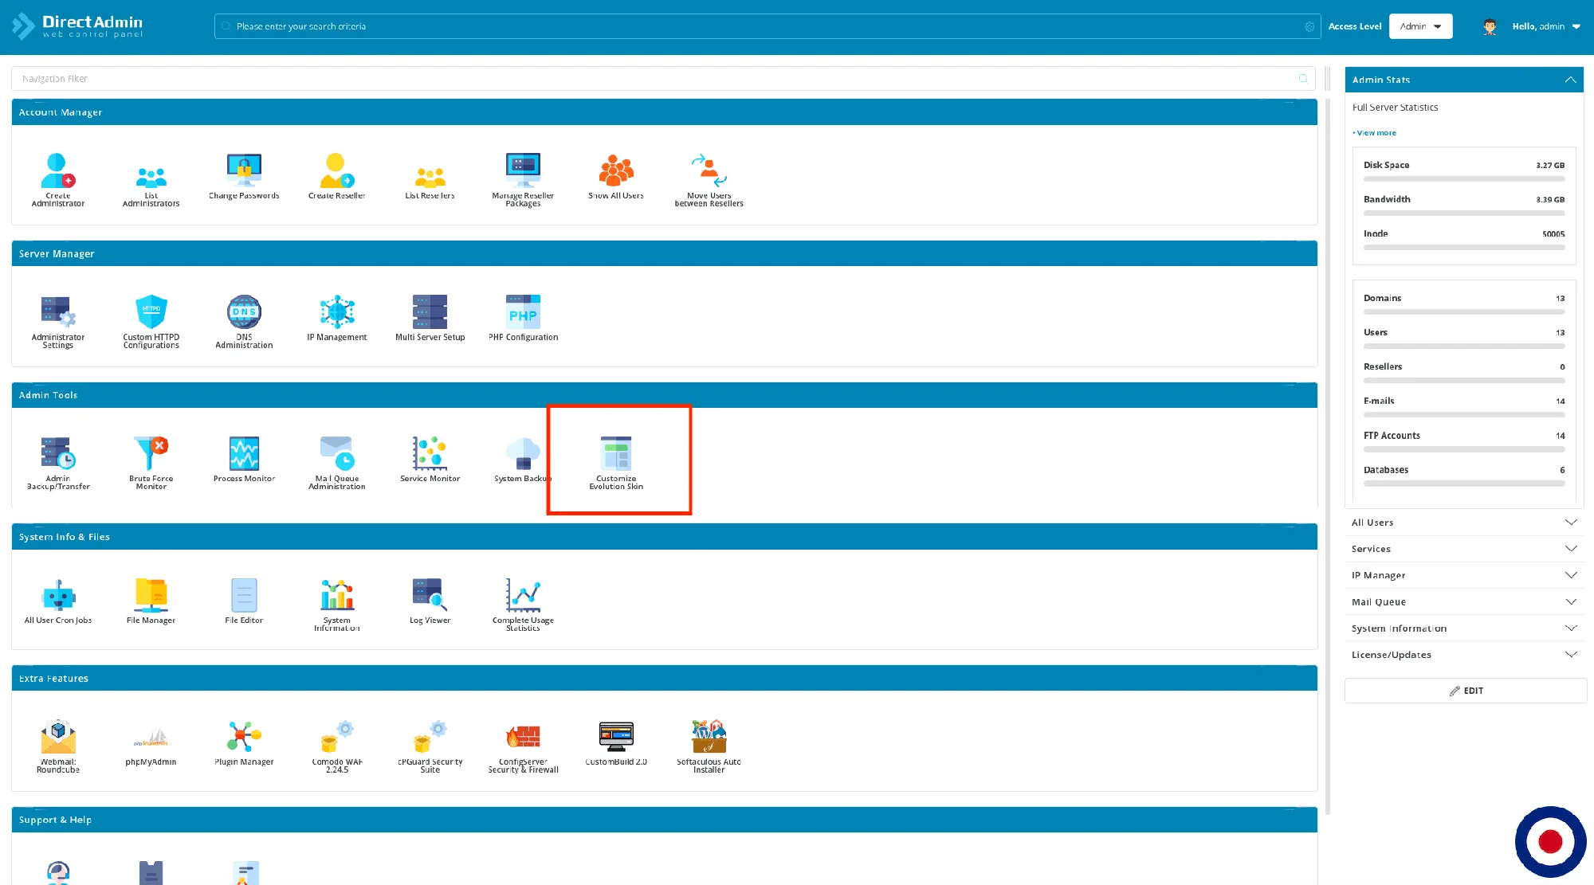Open IP Management
The height and width of the screenshot is (885, 1594).
point(336,318)
